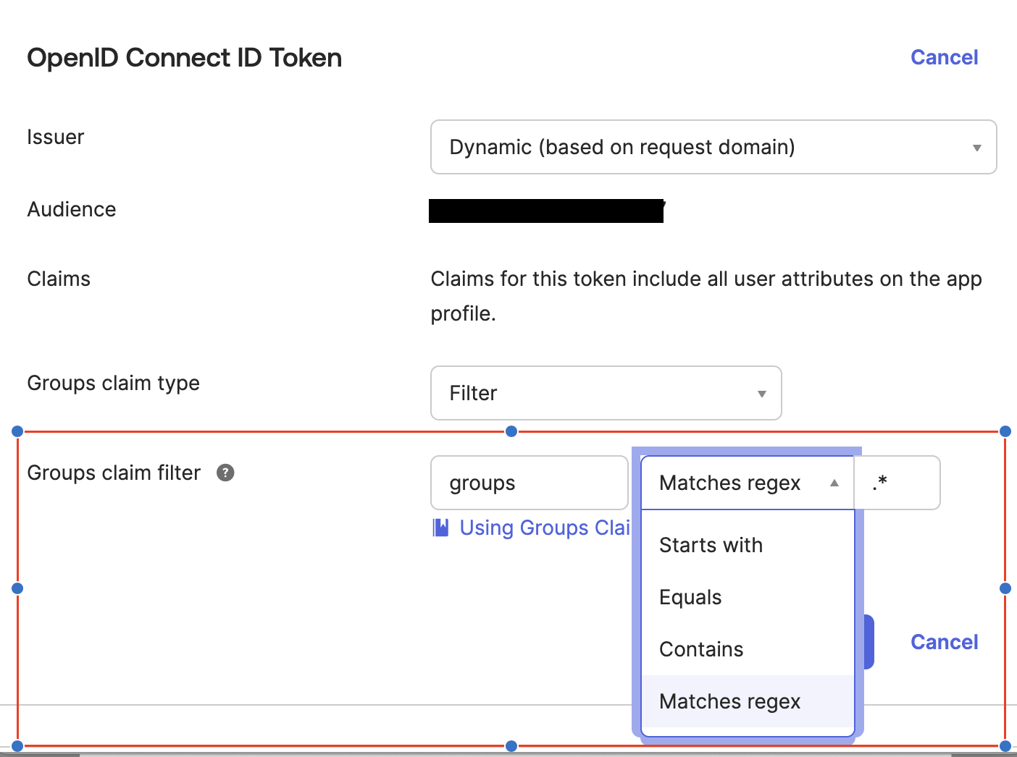Select the highlighted Matches regex option
1017x757 pixels.
(729, 701)
